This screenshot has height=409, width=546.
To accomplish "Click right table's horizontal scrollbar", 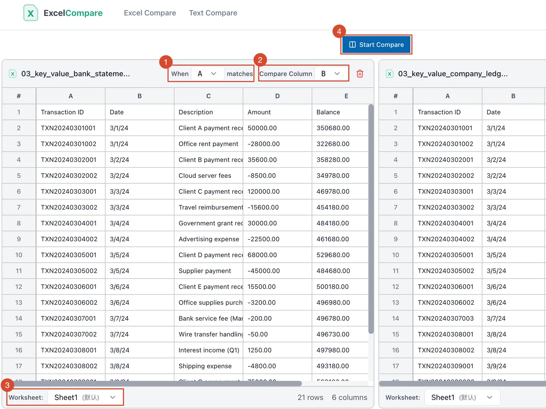I will tap(463, 383).
